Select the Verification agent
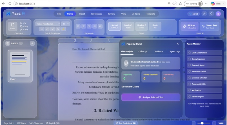227x125 pixels. (204, 90)
